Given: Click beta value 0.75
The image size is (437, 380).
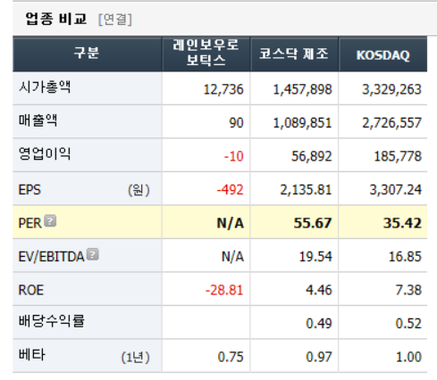Looking at the screenshot, I should coord(231,357).
